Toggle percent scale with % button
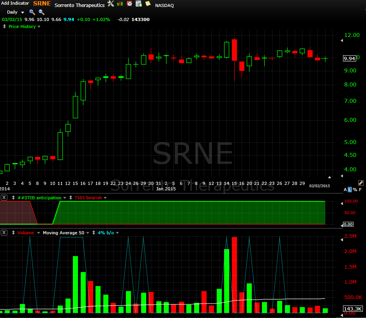This screenshot has height=318, width=366. tap(355, 190)
